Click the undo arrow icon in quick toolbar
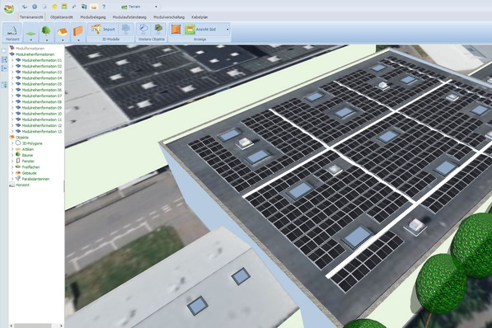492x328 pixels. 25,7
